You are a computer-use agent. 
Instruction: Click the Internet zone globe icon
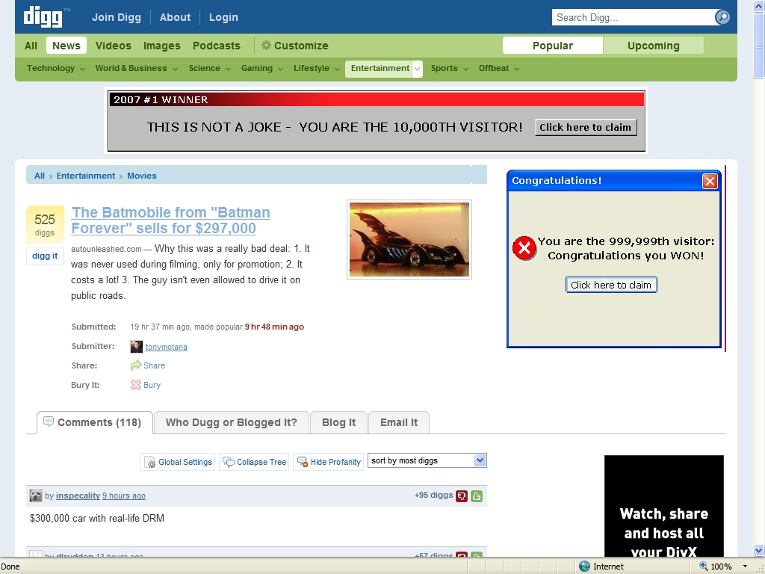click(x=584, y=567)
